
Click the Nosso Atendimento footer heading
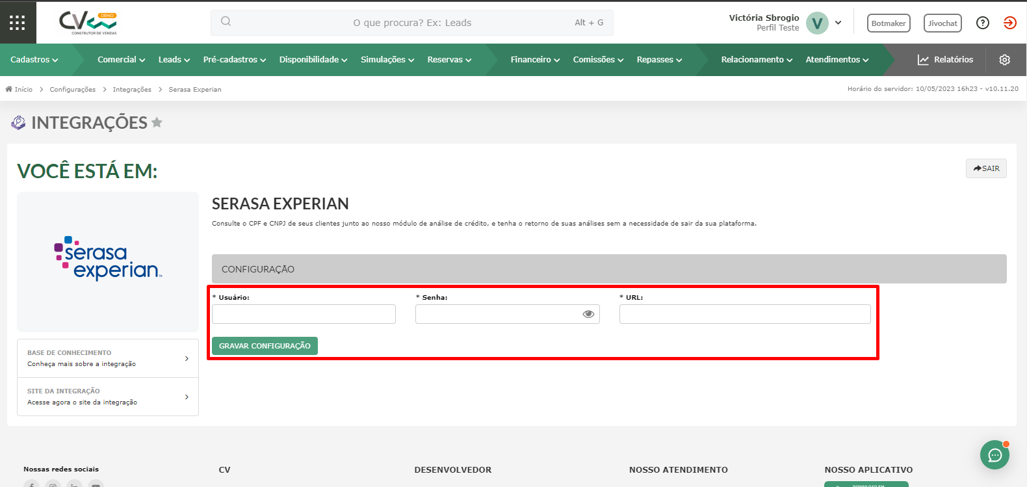678,469
